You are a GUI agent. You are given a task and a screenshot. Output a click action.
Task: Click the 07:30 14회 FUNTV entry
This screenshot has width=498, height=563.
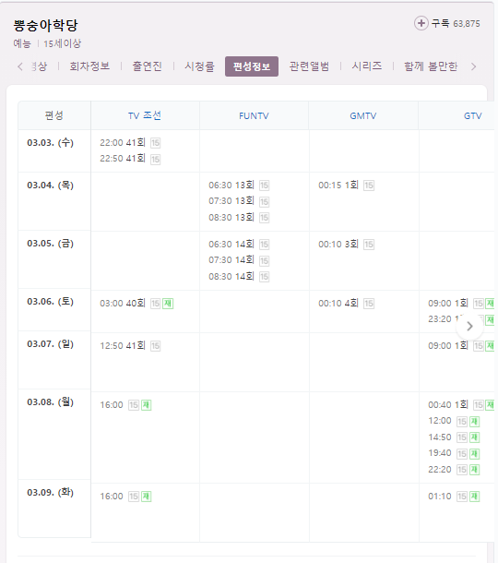[x=231, y=260]
